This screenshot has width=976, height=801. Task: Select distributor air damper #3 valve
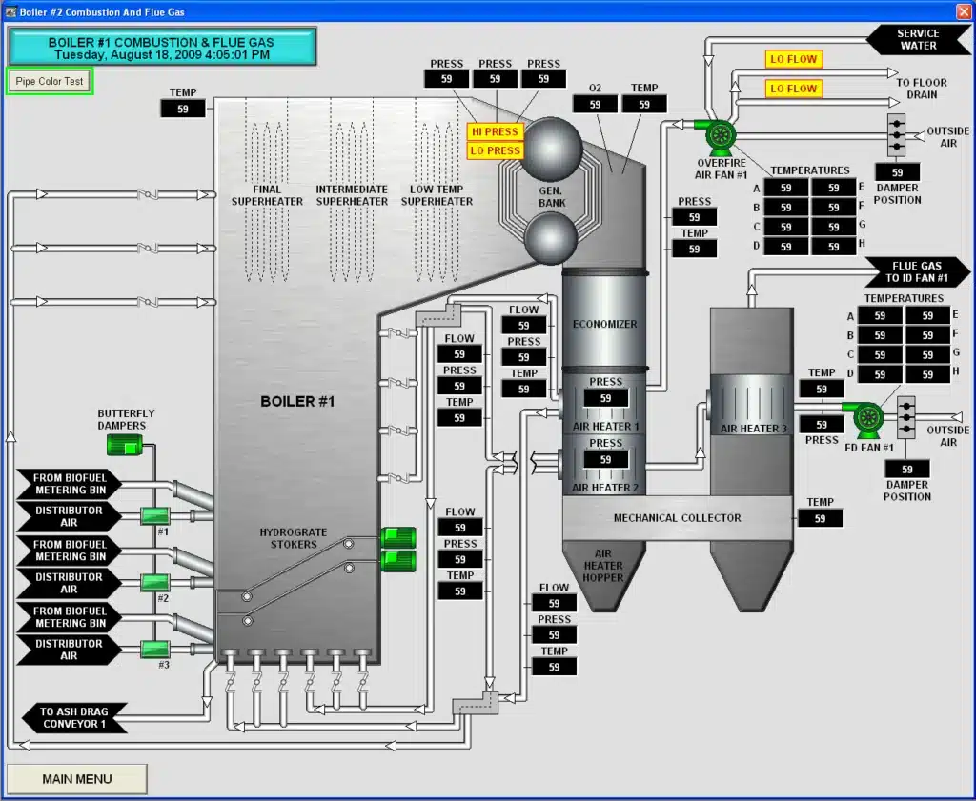154,650
